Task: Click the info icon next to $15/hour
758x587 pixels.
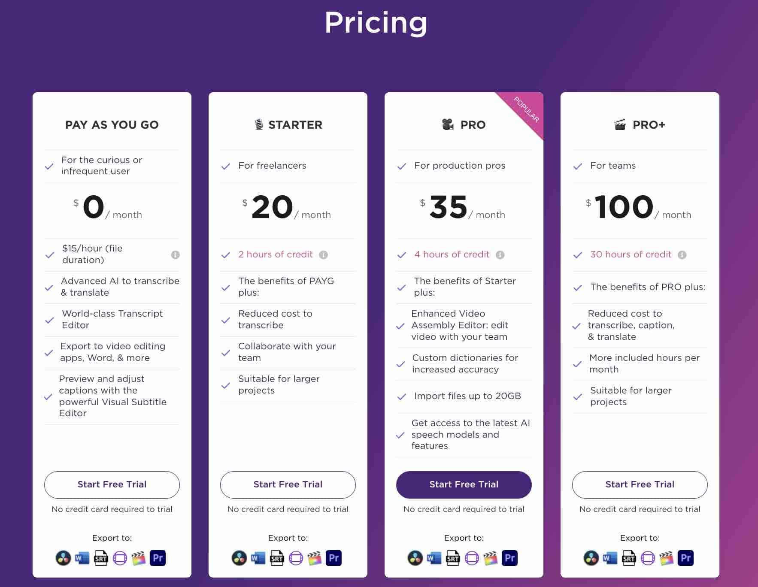Action: (175, 255)
